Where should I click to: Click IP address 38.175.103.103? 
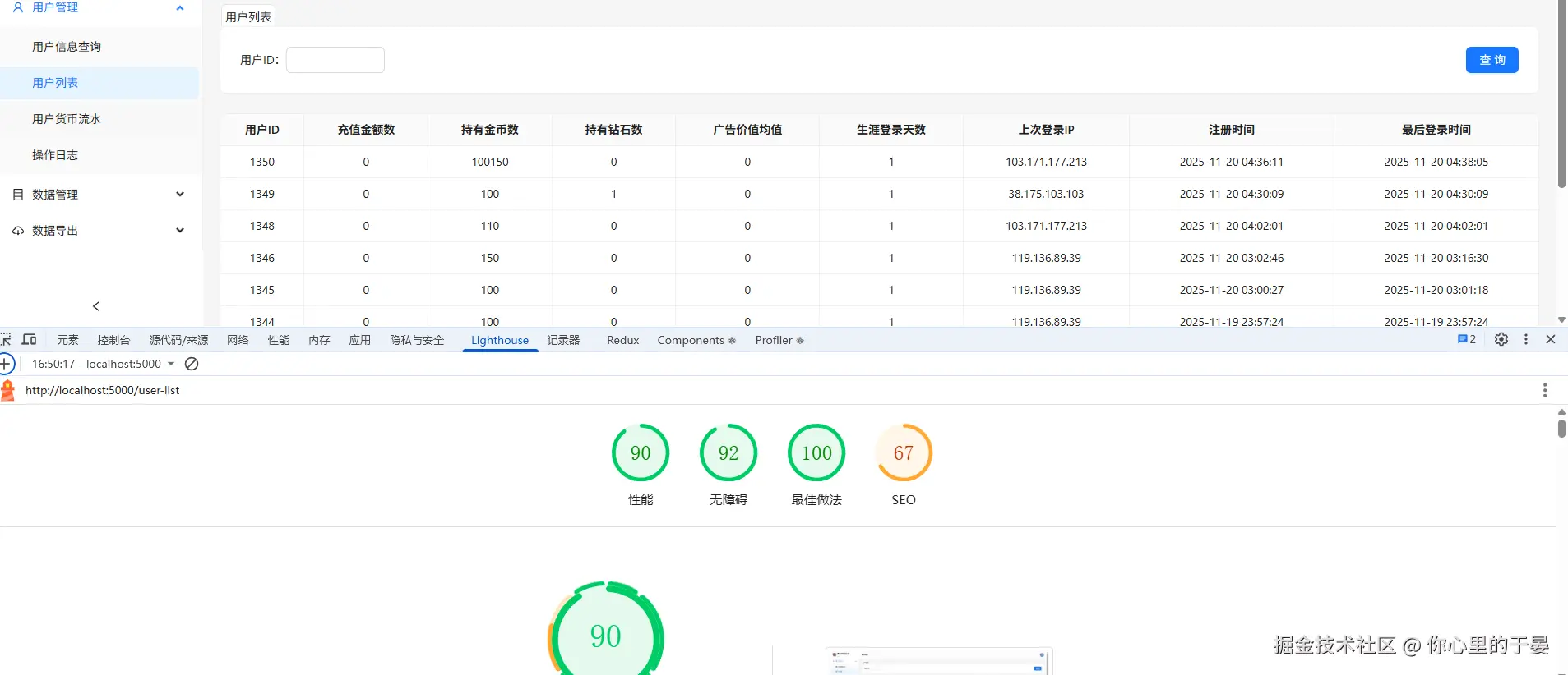(1046, 194)
